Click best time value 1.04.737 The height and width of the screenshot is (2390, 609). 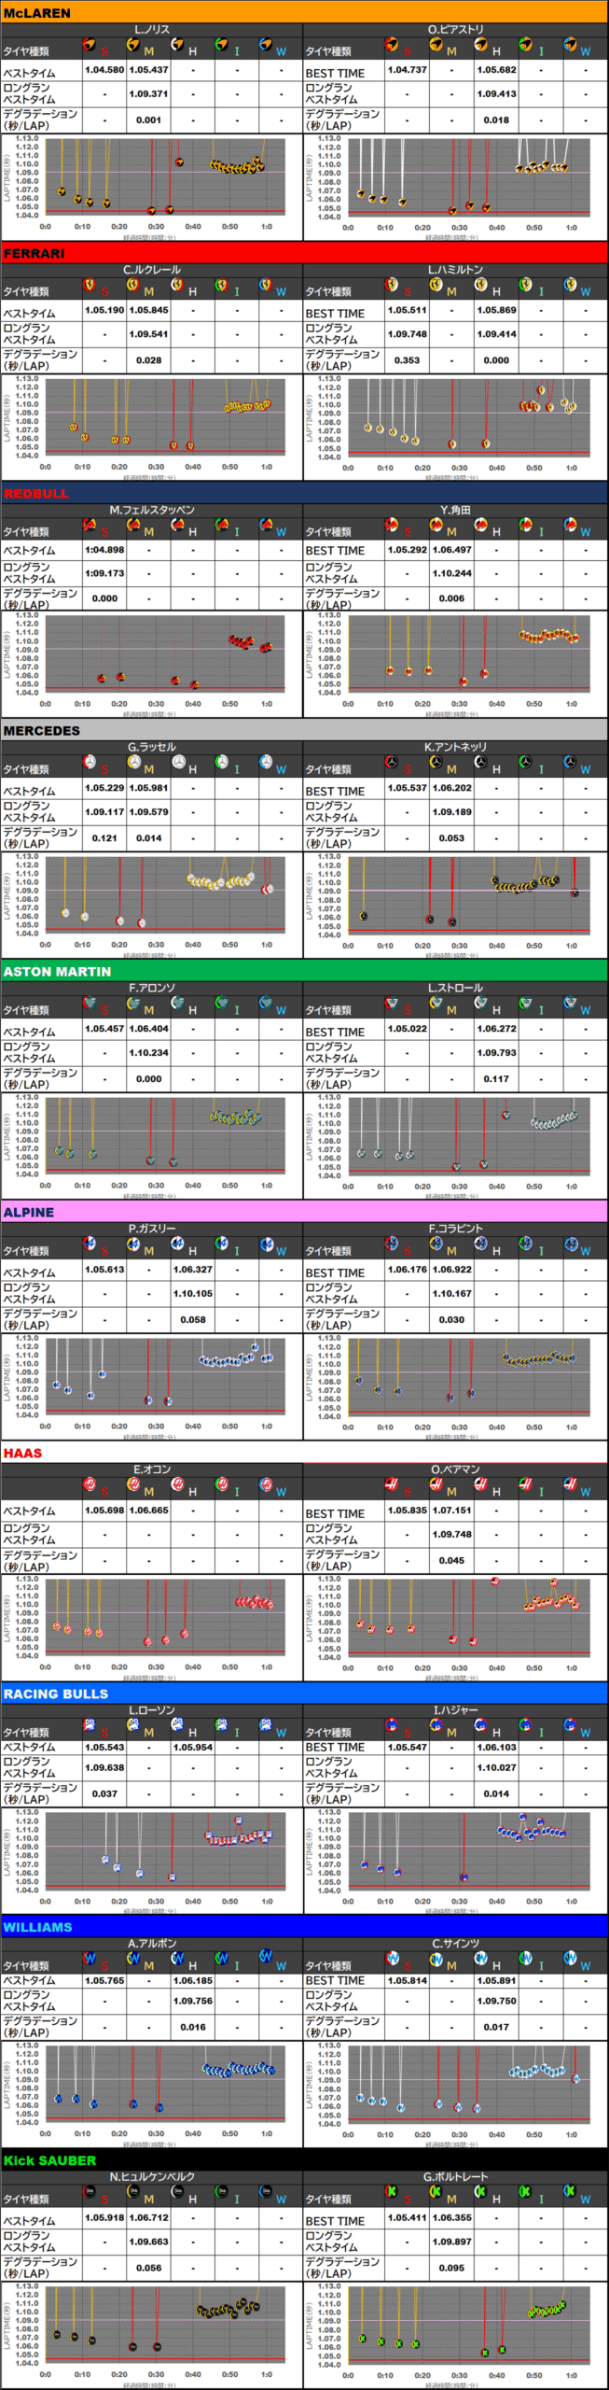click(x=408, y=70)
